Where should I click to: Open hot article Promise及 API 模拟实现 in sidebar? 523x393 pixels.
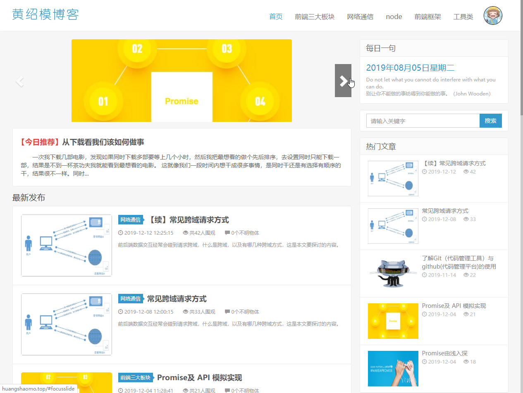point(454,306)
